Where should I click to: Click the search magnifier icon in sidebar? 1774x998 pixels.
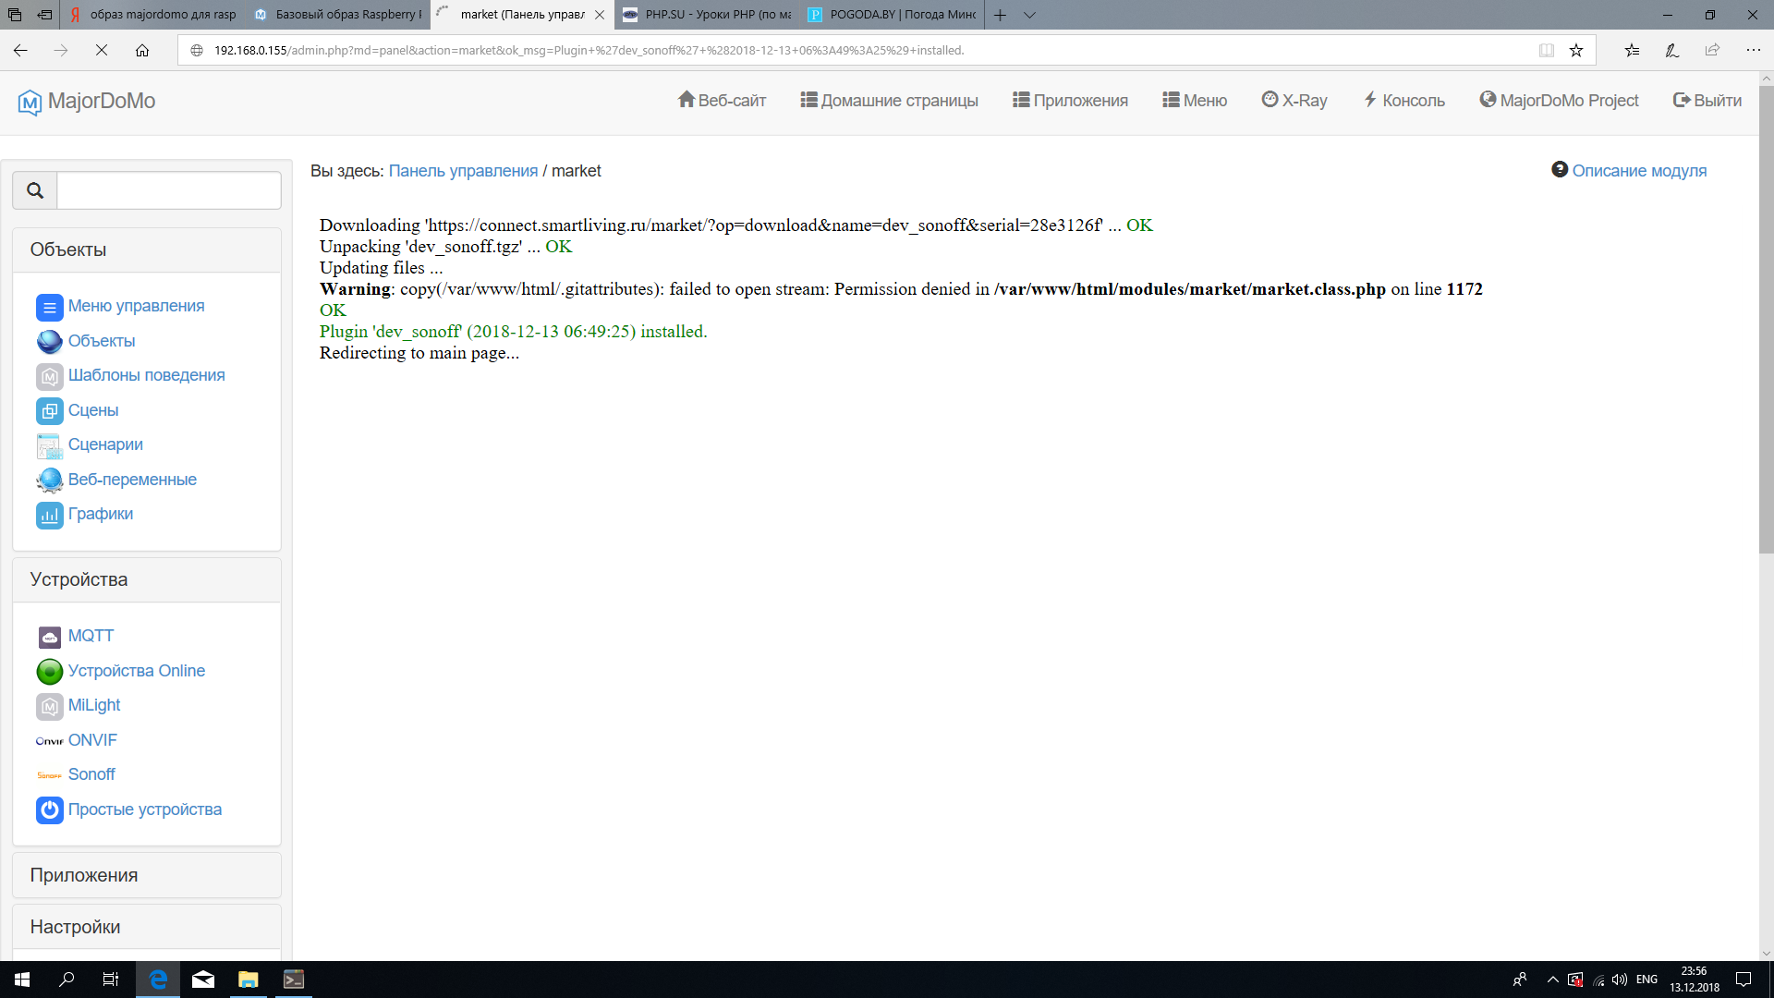[35, 190]
